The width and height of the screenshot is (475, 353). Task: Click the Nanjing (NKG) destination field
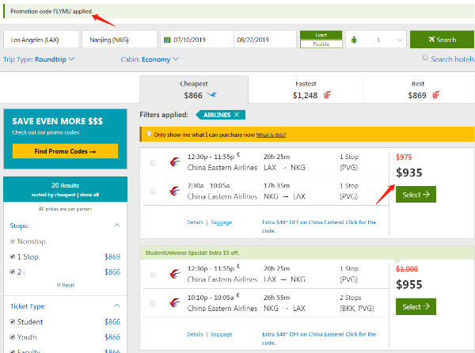[x=120, y=40]
